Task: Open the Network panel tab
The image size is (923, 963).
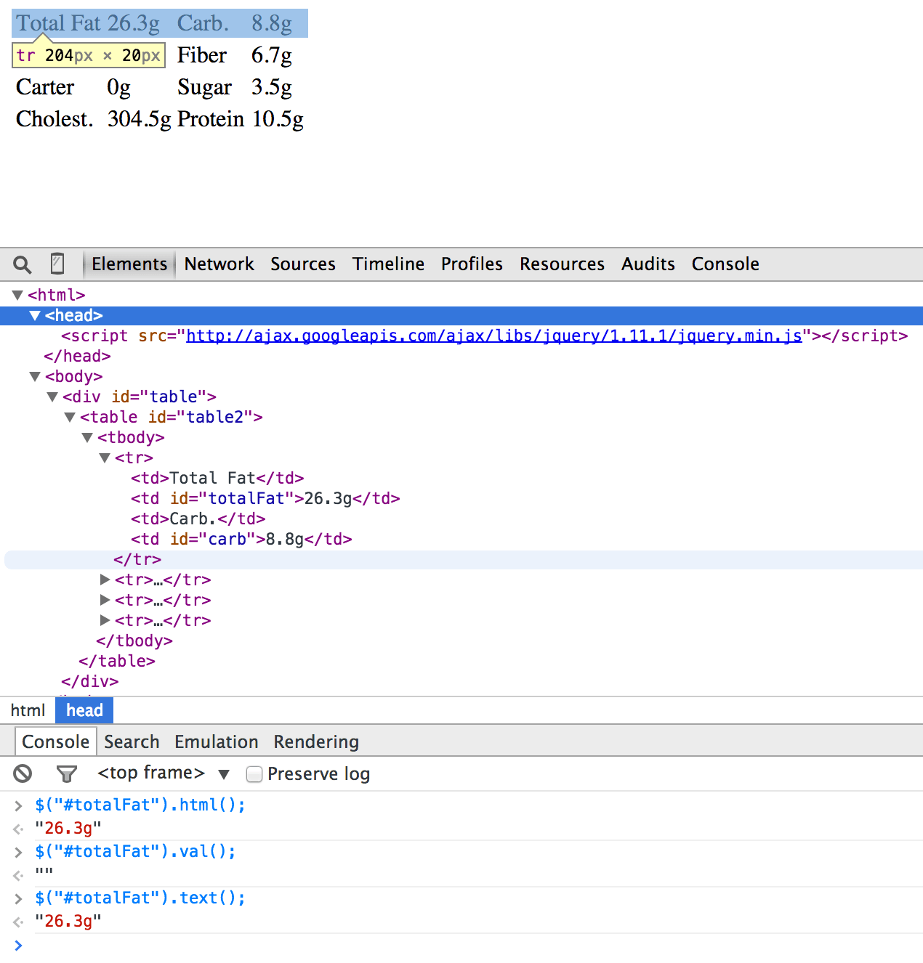Action: pyautogui.click(x=219, y=264)
